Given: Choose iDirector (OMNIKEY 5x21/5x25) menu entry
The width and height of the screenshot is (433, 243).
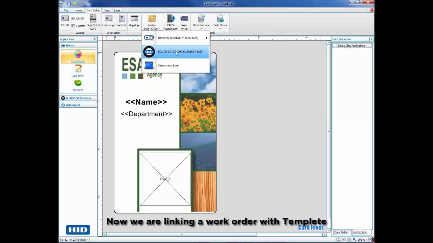Looking at the screenshot, I should click(x=176, y=38).
